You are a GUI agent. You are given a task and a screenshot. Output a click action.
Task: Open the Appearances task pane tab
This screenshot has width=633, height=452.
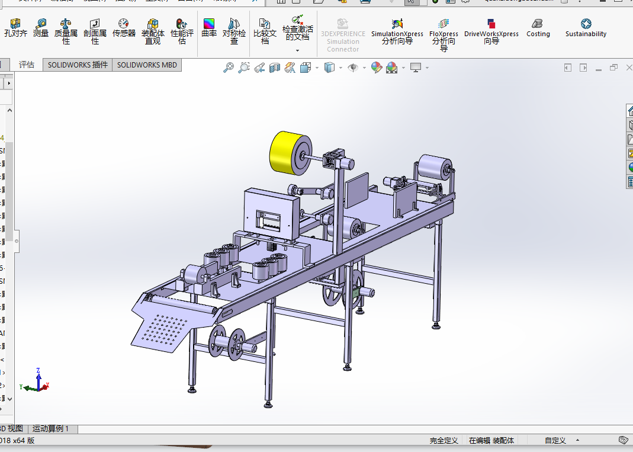tap(630, 167)
